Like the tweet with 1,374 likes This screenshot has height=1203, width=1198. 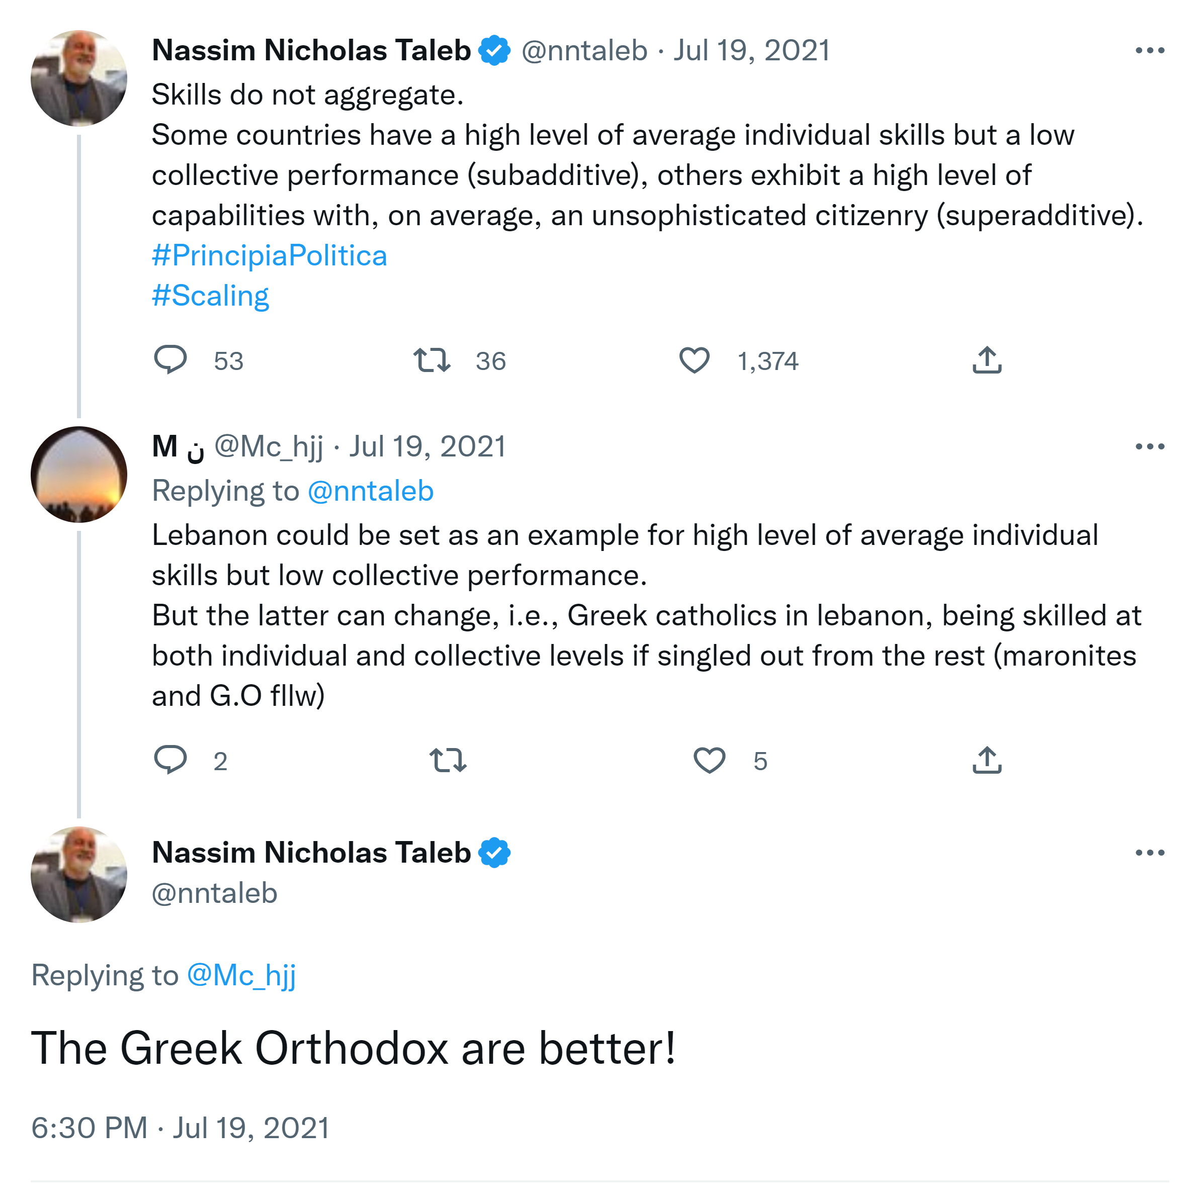click(x=694, y=360)
